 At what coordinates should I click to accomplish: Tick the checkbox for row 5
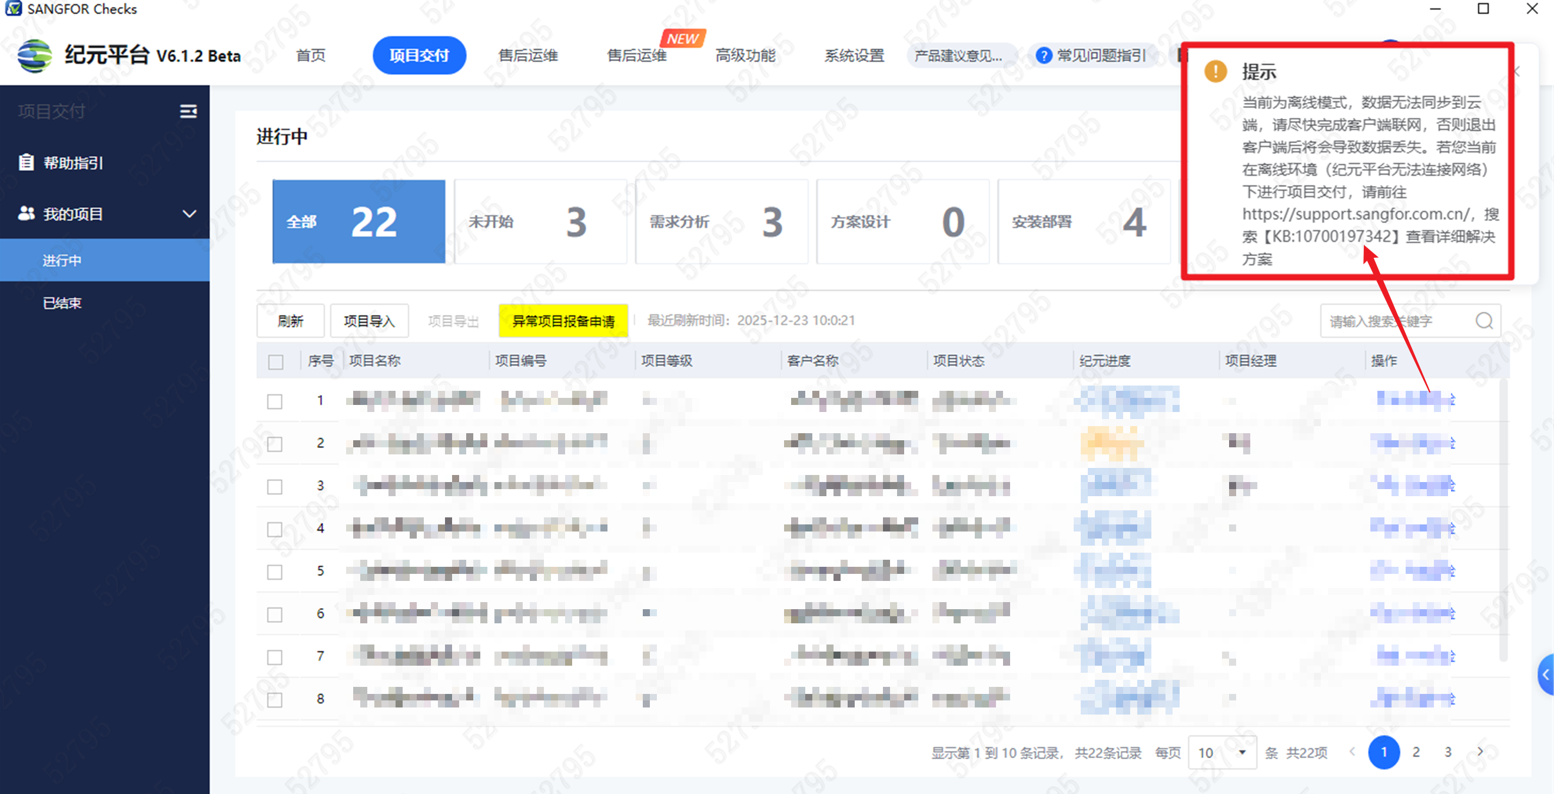(x=275, y=572)
